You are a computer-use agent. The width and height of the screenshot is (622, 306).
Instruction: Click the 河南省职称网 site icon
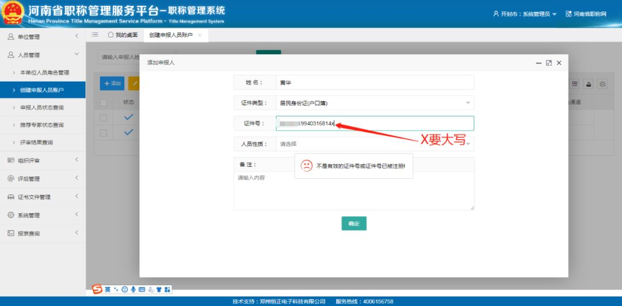(x=568, y=14)
